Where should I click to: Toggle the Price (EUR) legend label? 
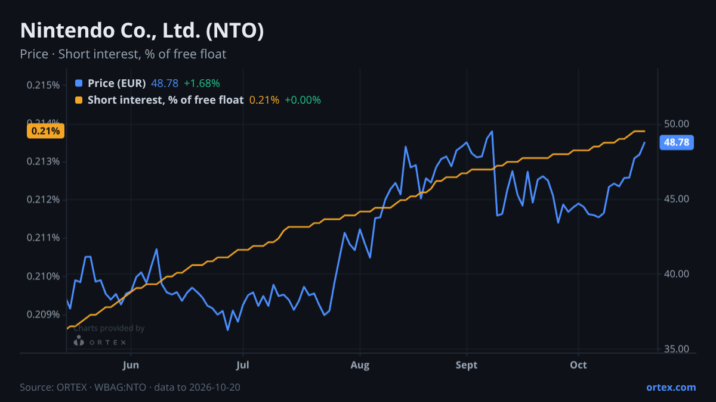pyautogui.click(x=116, y=83)
